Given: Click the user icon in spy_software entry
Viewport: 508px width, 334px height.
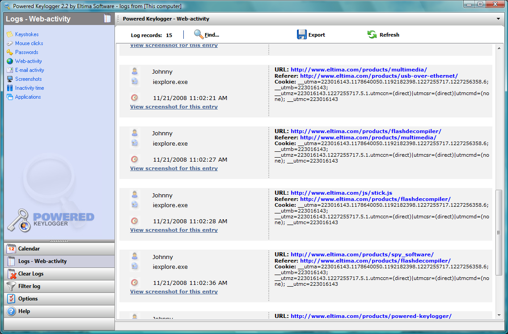Looking at the screenshot, I should point(135,256).
